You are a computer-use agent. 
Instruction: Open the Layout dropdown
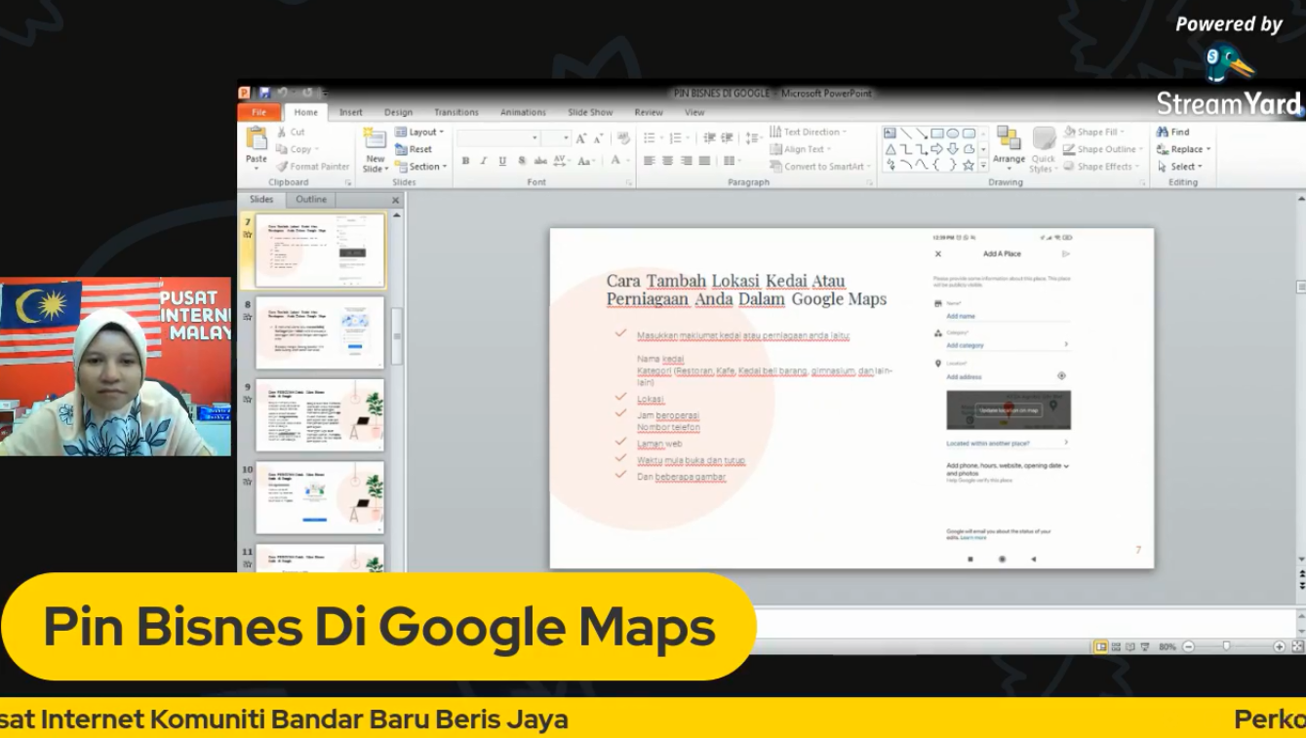(x=420, y=132)
